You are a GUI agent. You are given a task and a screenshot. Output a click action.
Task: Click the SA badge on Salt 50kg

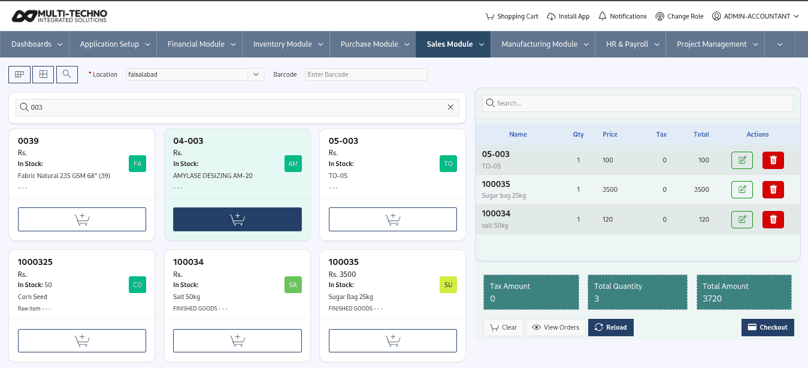tap(293, 285)
